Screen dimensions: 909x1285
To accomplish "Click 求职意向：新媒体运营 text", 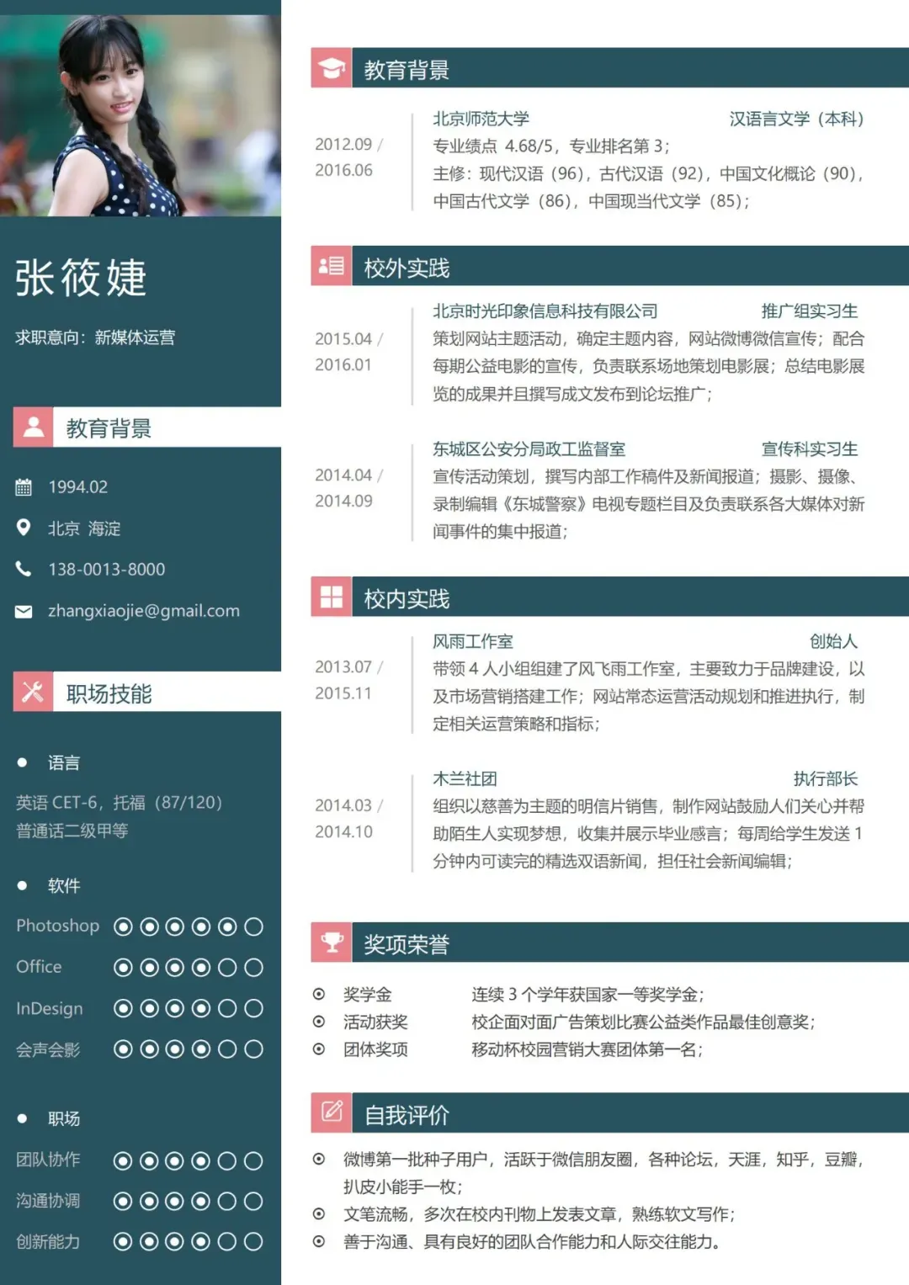I will 95,337.
